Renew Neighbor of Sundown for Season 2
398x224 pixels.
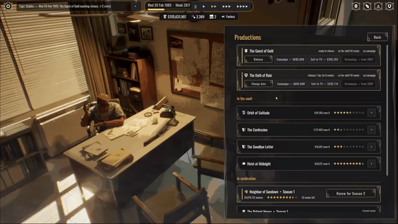click(x=351, y=194)
